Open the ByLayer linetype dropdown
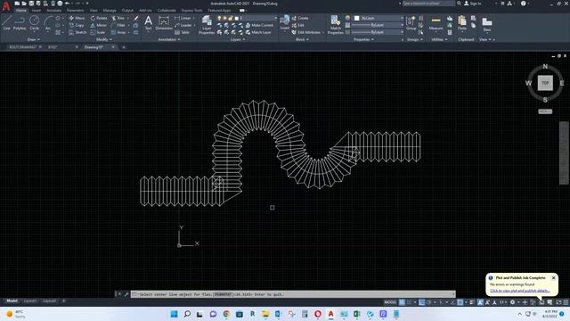The image size is (570, 321). 378,32
